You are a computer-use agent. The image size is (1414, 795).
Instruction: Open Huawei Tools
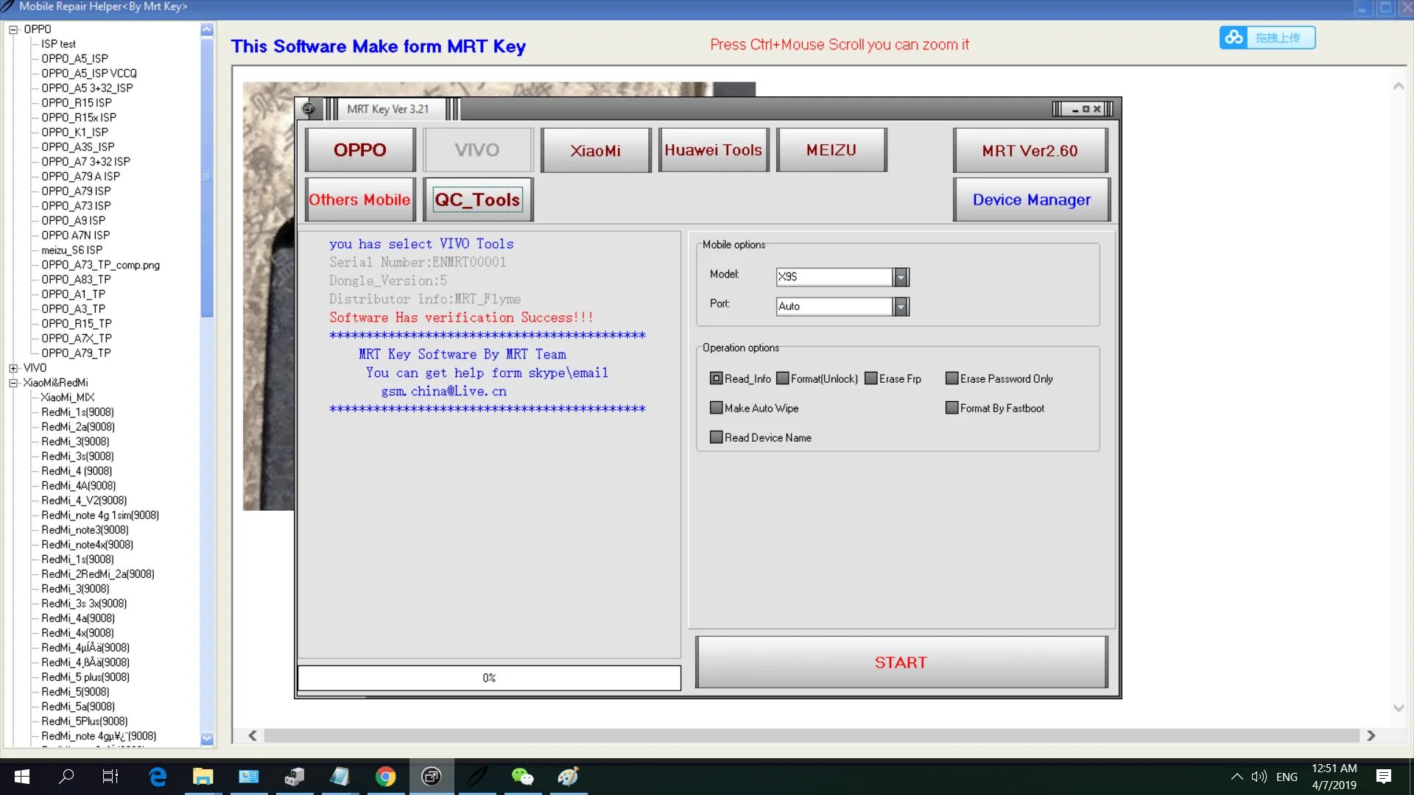pyautogui.click(x=713, y=149)
